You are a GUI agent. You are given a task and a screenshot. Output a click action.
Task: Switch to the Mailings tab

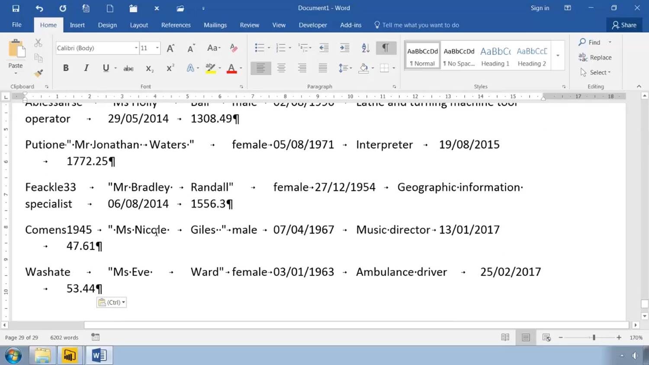pos(215,25)
